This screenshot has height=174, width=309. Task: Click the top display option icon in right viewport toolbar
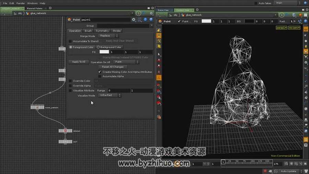pyautogui.click(x=306, y=29)
